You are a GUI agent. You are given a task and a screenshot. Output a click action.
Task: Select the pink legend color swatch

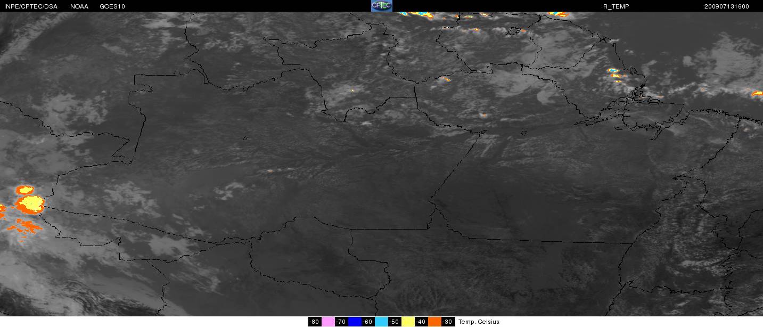tap(328, 322)
